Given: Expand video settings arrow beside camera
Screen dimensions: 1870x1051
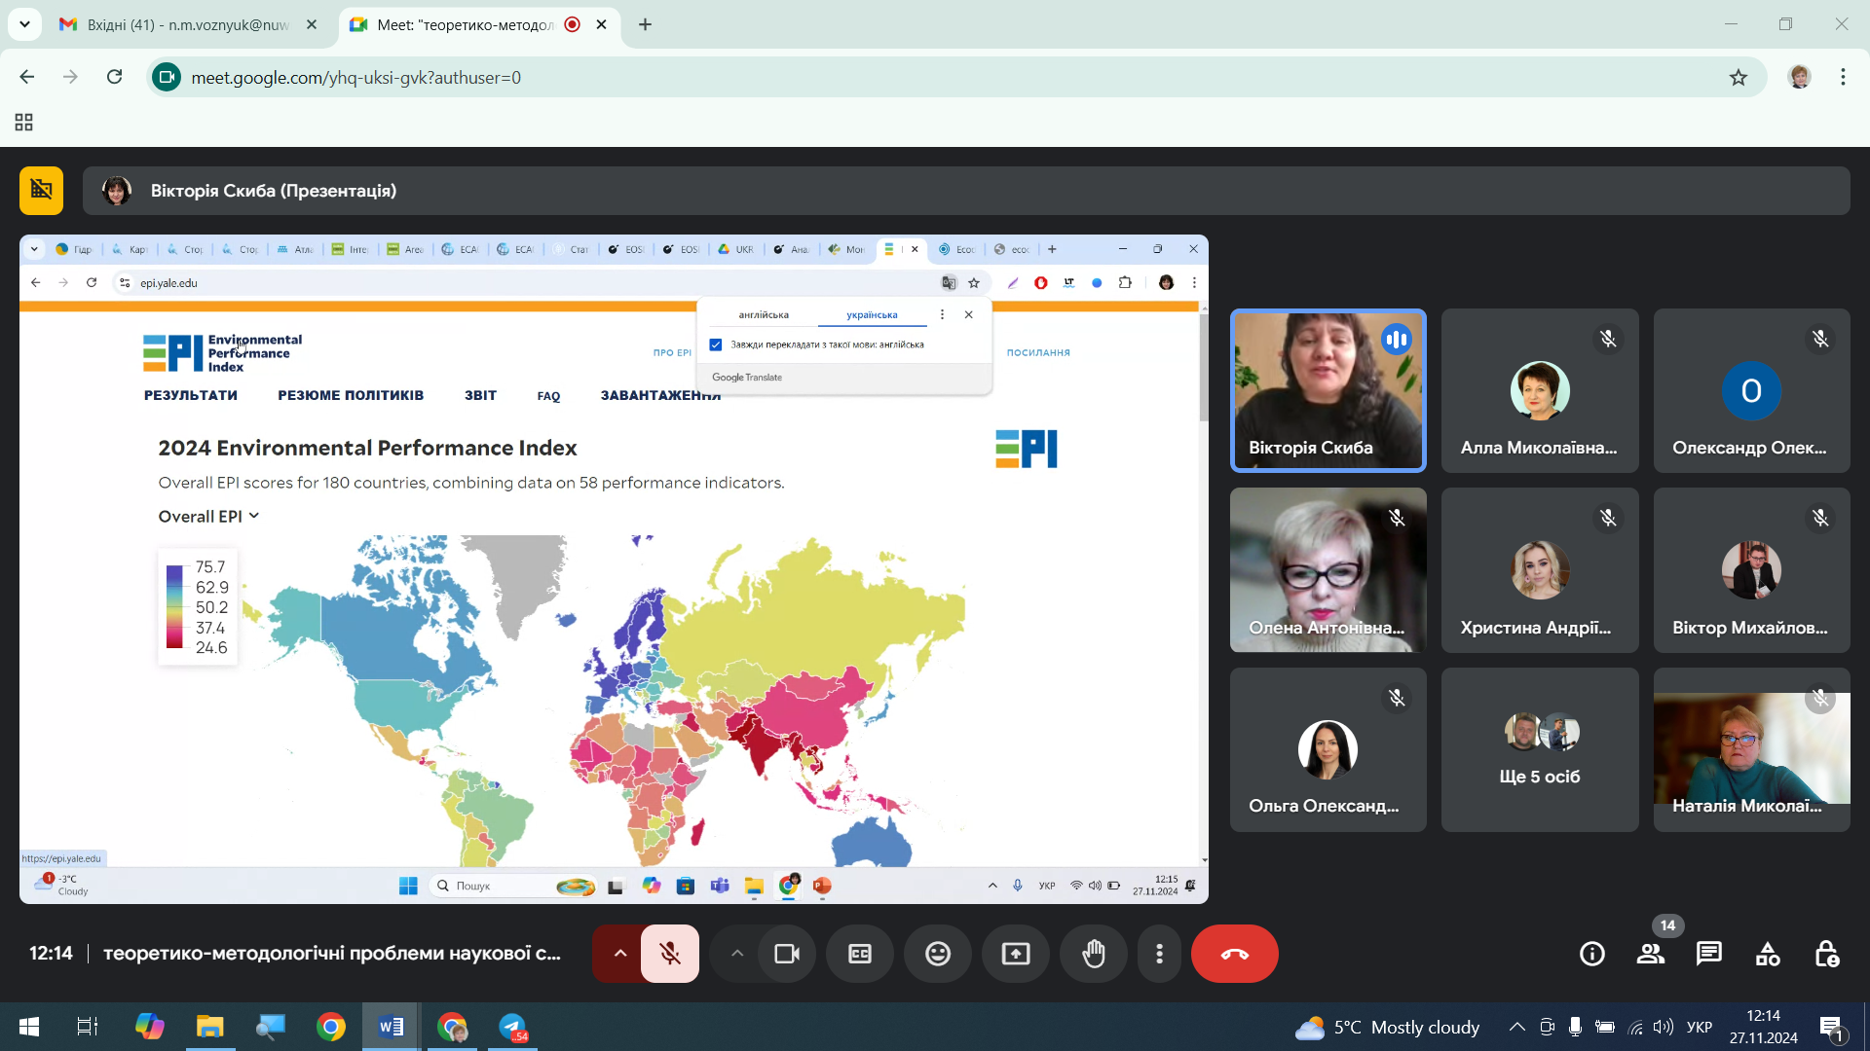Looking at the screenshot, I should 737,954.
